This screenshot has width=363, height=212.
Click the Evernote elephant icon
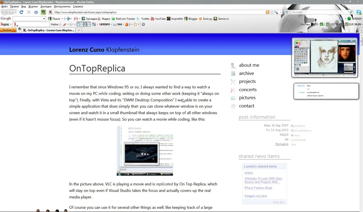(x=43, y=12)
